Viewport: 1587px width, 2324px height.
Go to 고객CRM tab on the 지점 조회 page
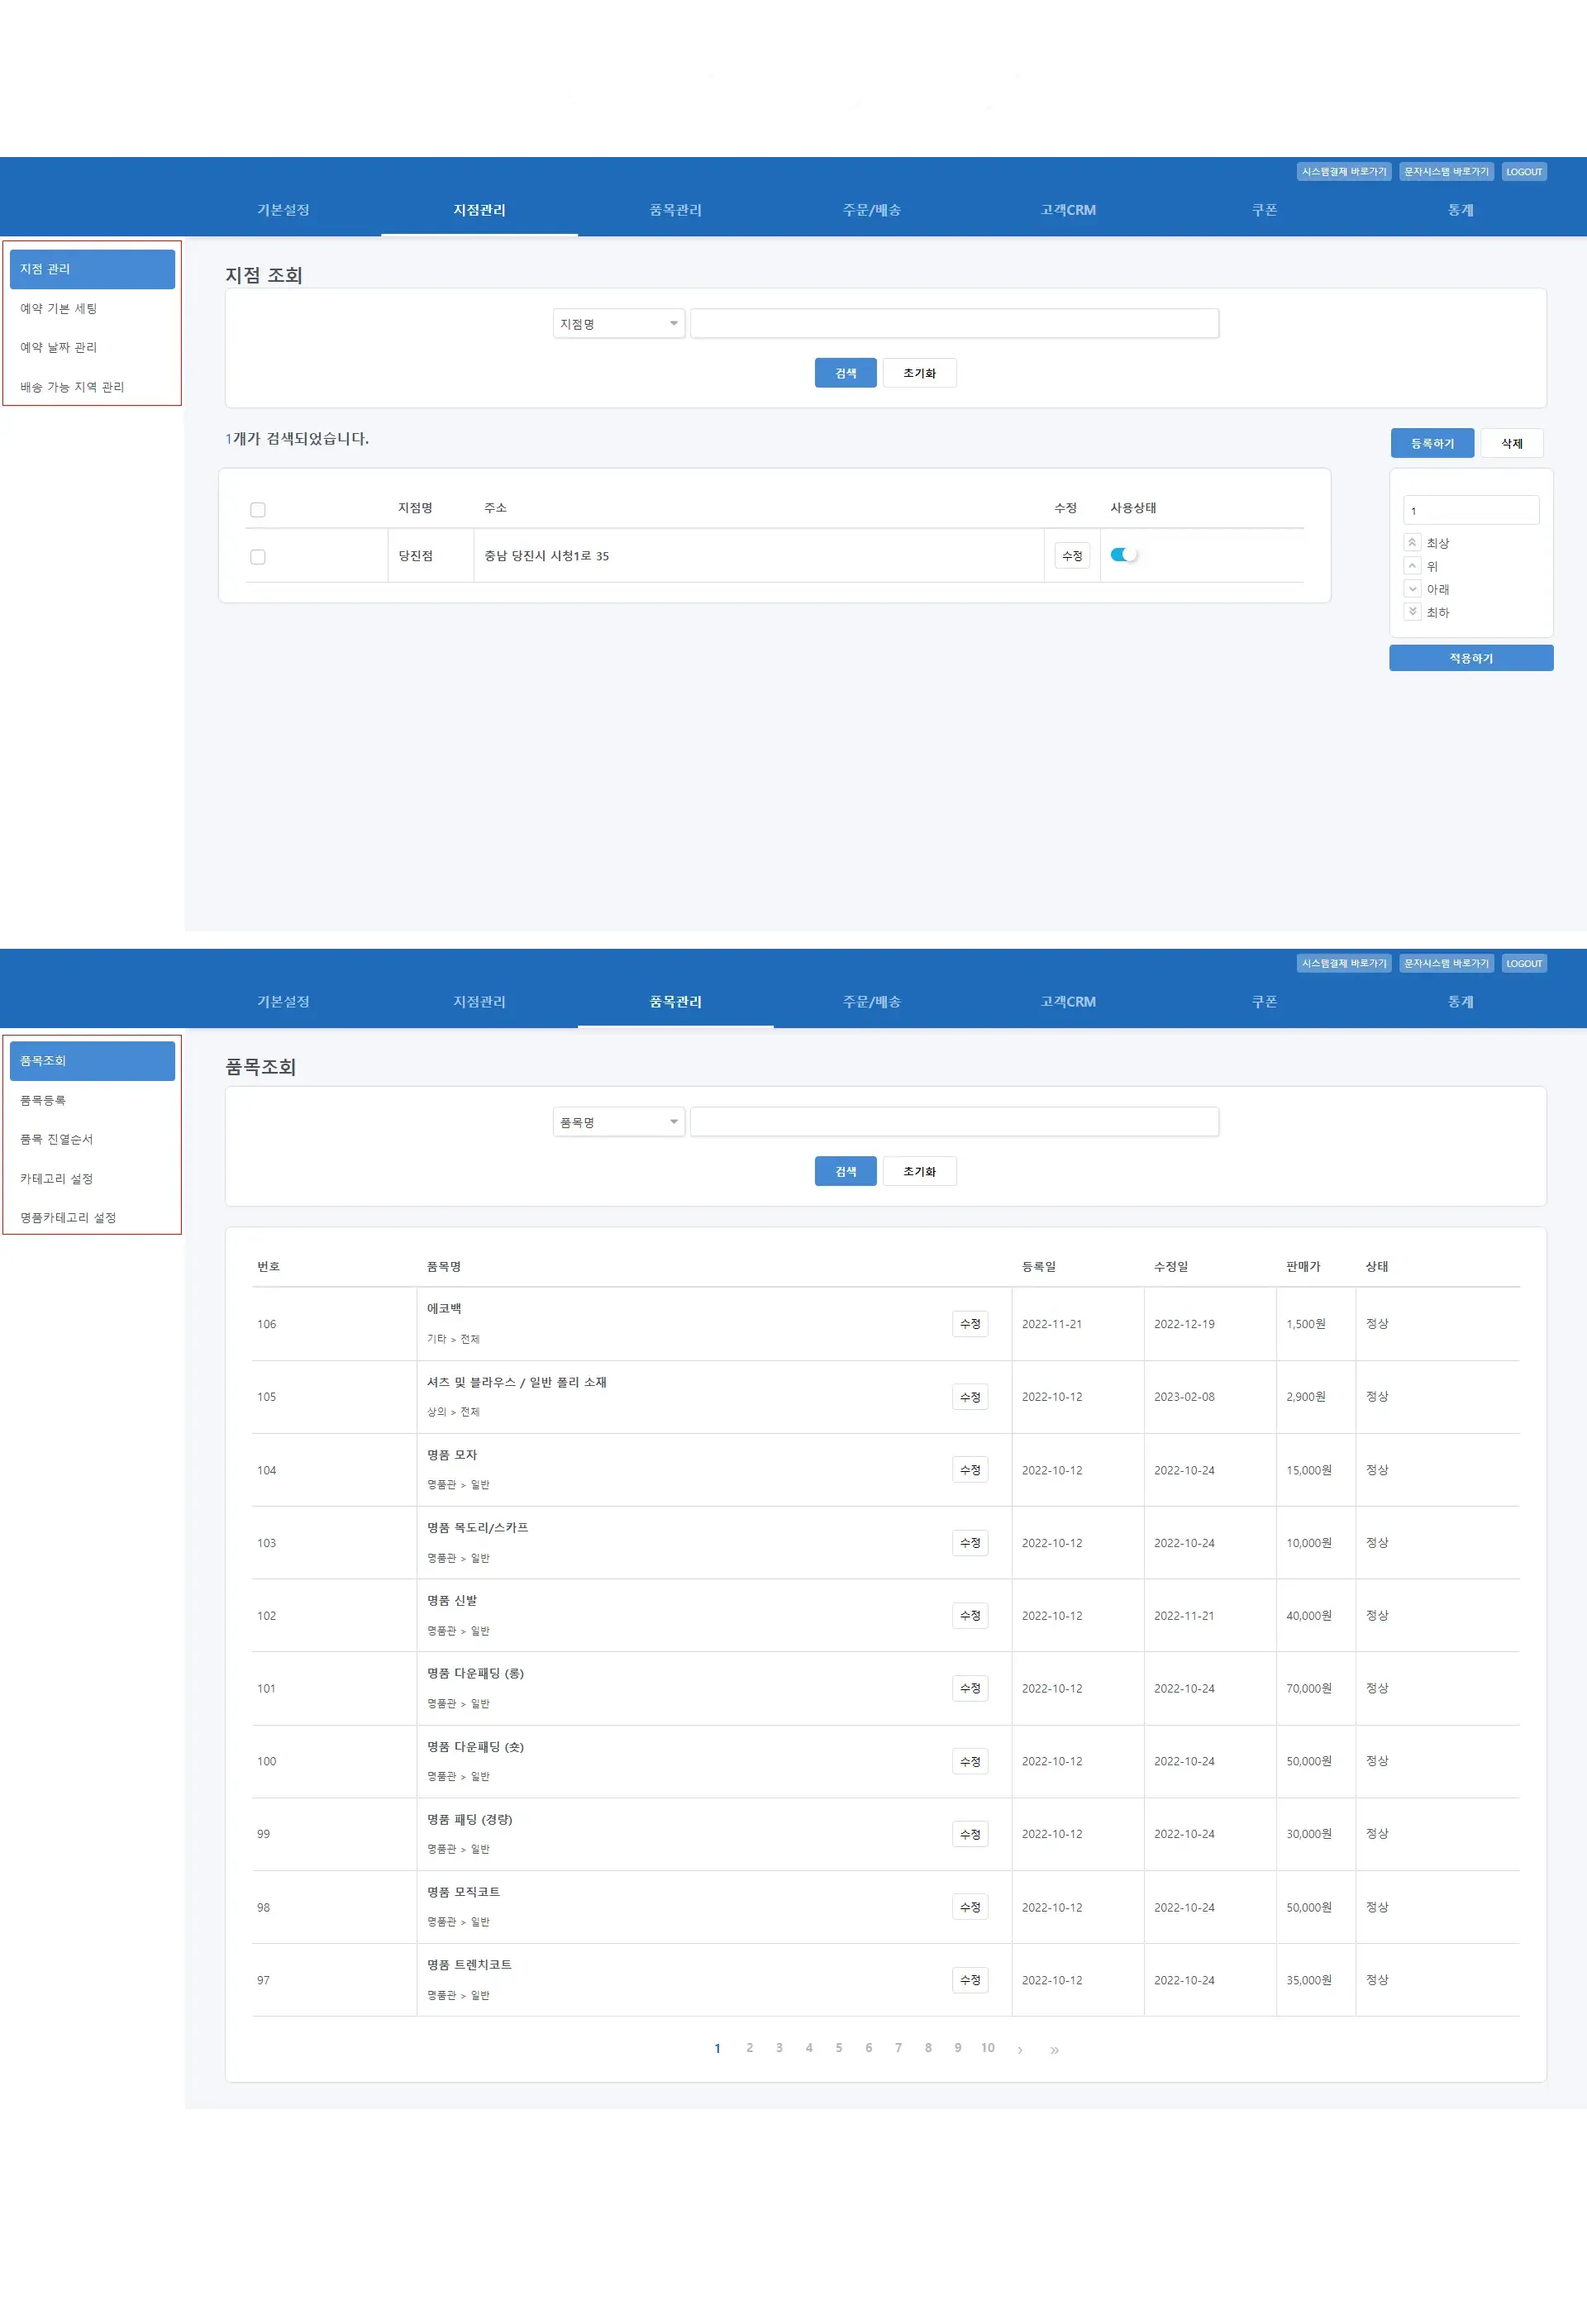click(1068, 210)
